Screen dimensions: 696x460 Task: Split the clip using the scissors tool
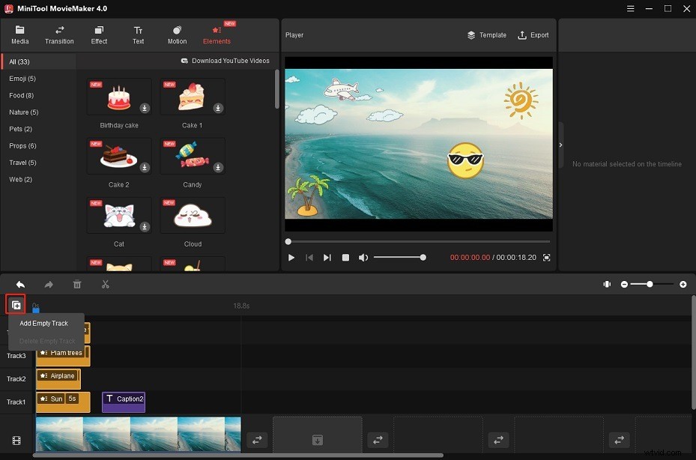pyautogui.click(x=105, y=284)
